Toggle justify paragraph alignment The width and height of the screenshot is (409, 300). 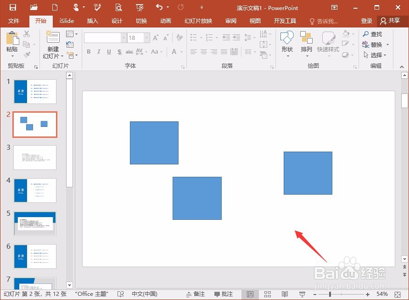tap(224, 52)
